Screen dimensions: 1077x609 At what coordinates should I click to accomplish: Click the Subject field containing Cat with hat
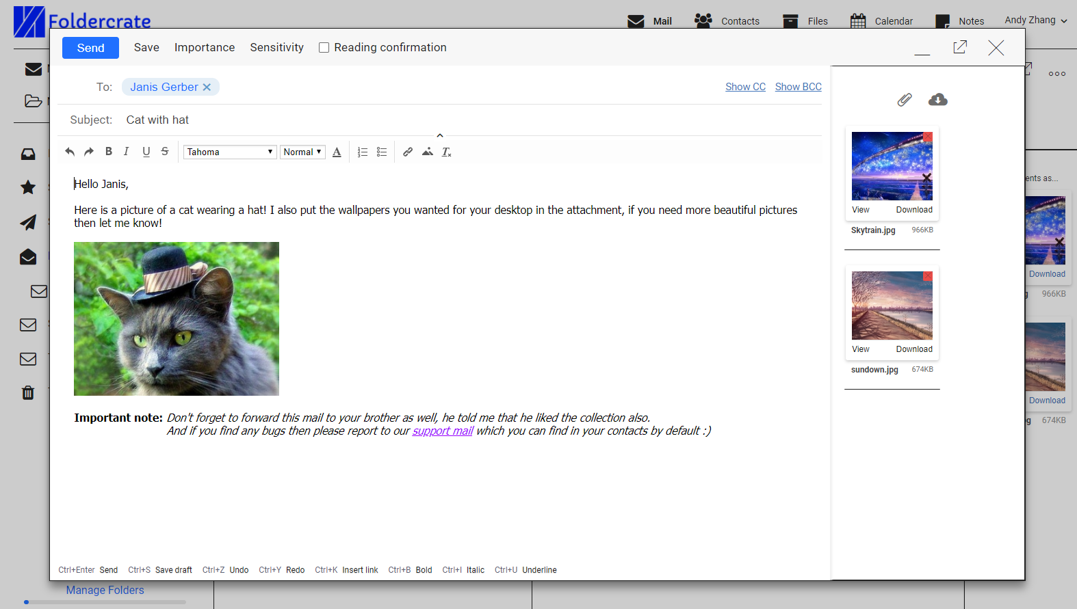click(472, 120)
